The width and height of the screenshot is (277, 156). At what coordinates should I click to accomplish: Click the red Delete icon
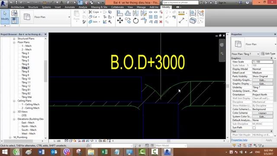161,22
